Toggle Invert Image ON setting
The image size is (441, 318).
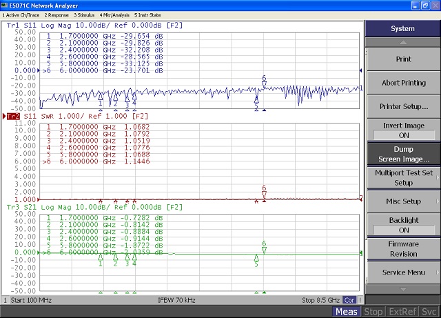tap(403, 130)
